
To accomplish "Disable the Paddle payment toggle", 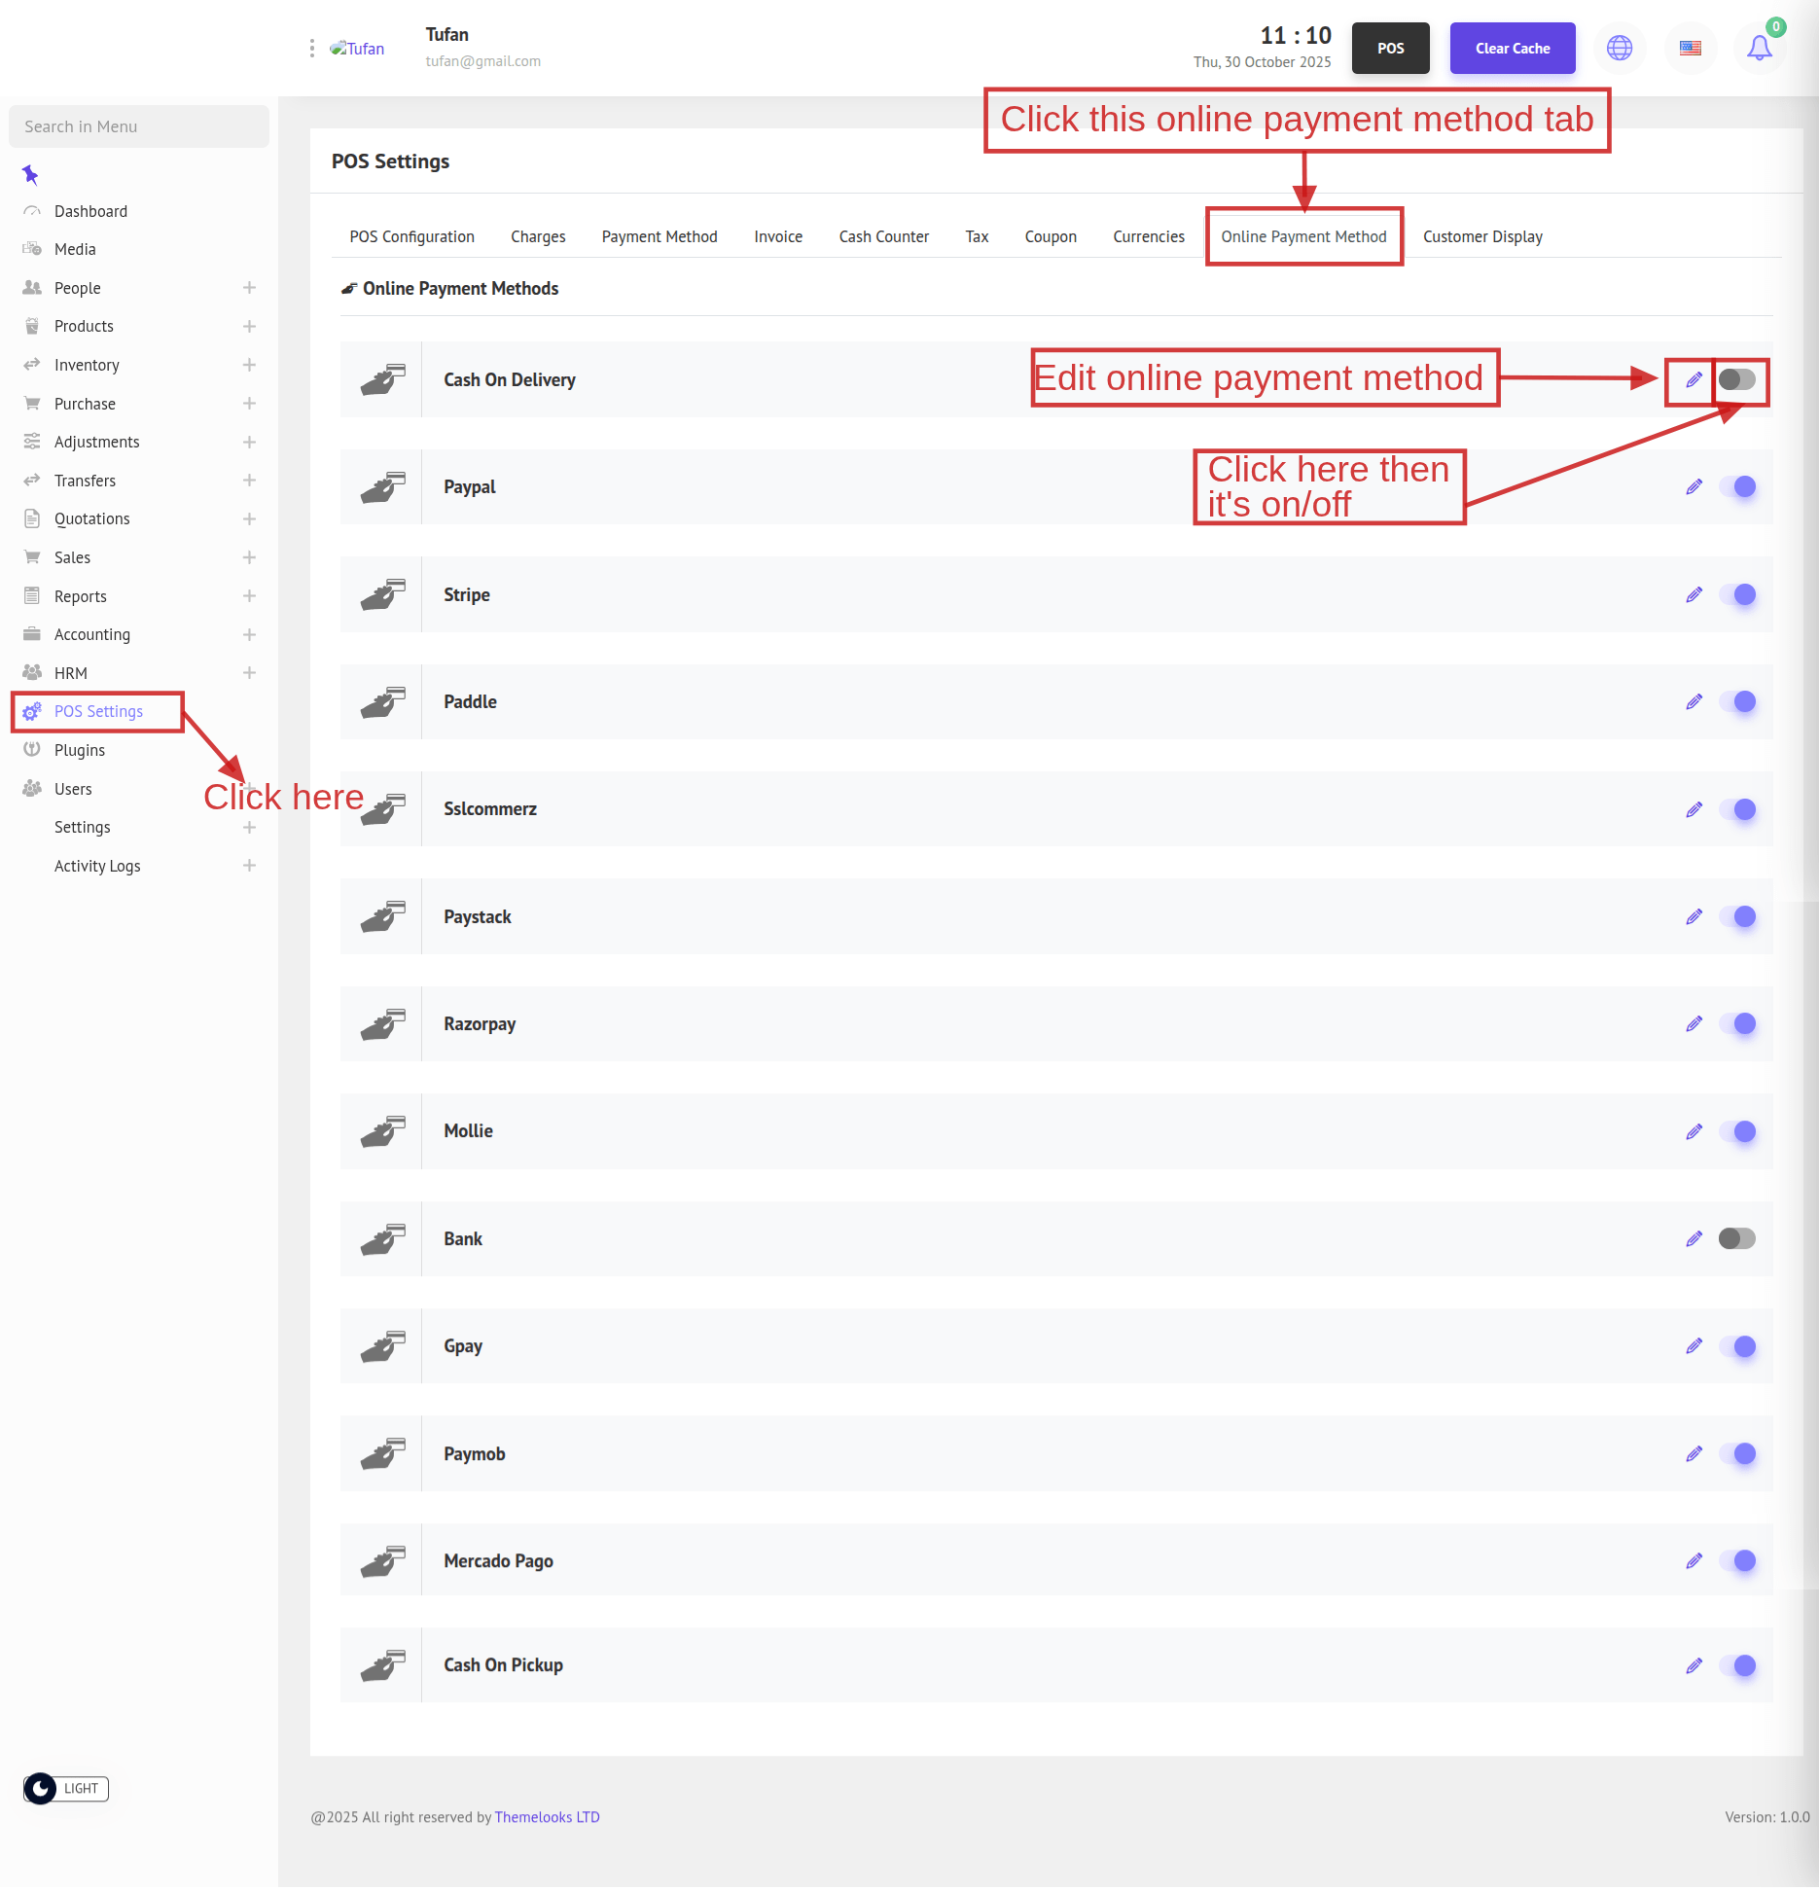I will click(x=1736, y=701).
